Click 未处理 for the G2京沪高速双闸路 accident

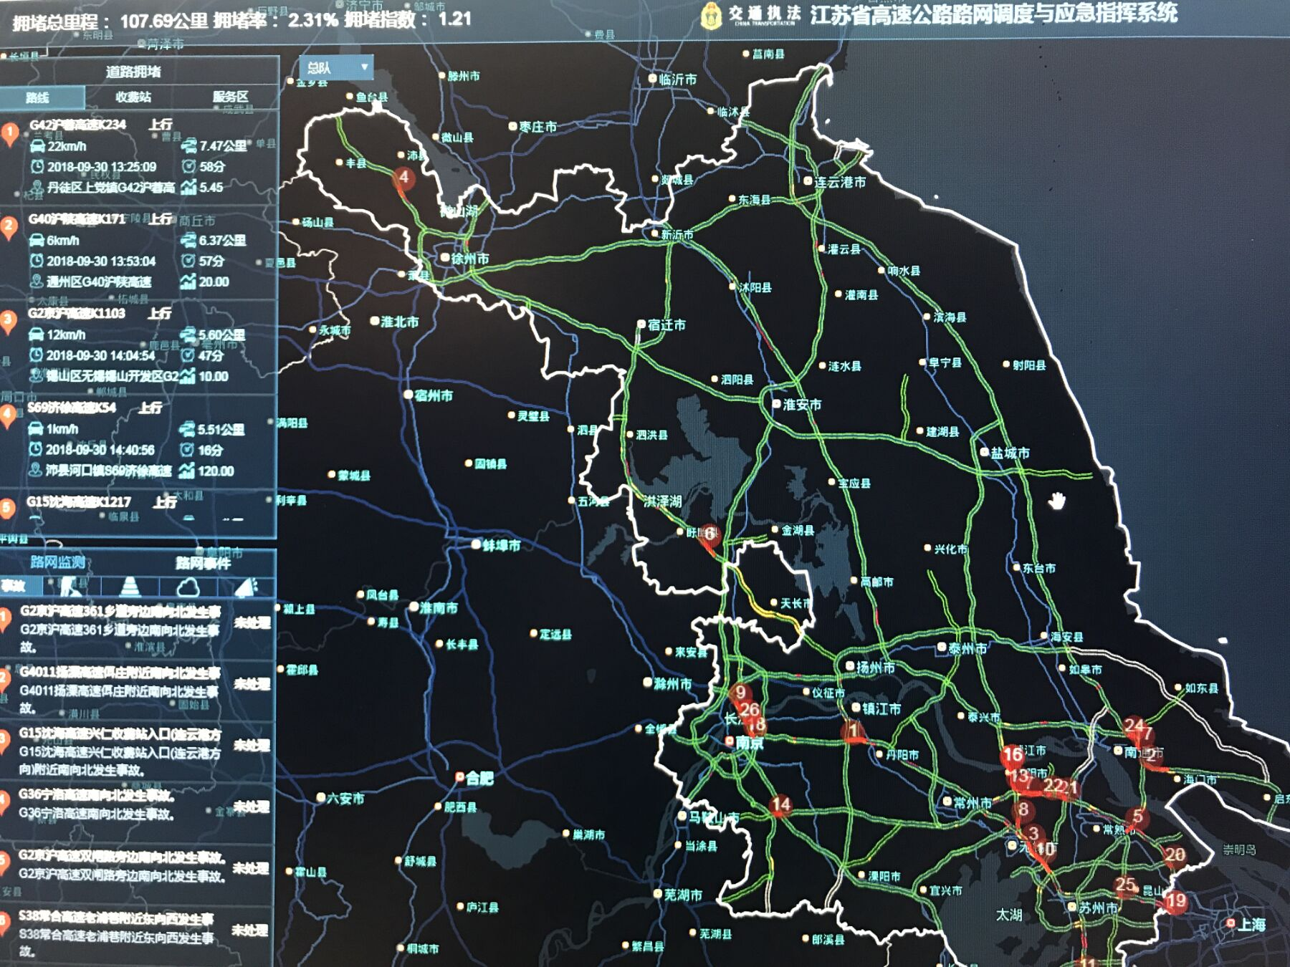click(x=251, y=869)
